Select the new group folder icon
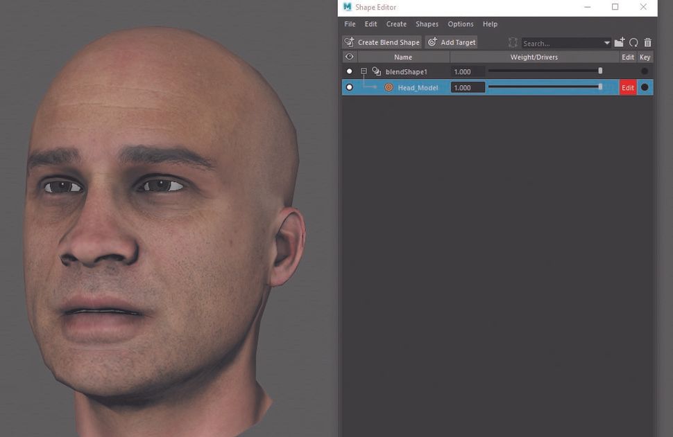 point(619,42)
